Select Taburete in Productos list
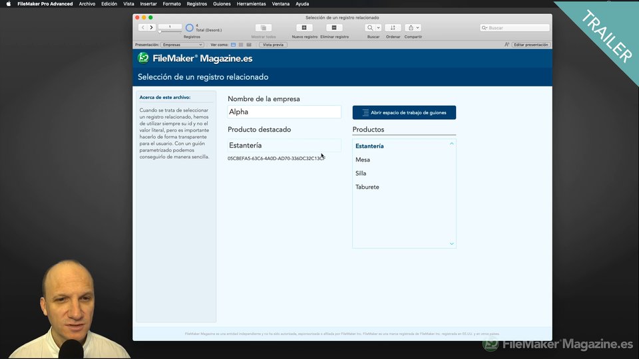639x359 pixels. pyautogui.click(x=367, y=187)
